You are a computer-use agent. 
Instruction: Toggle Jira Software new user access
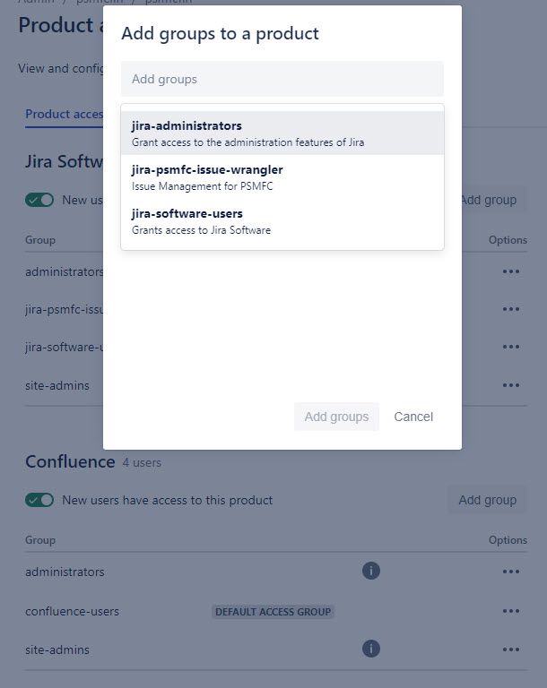pyautogui.click(x=39, y=200)
